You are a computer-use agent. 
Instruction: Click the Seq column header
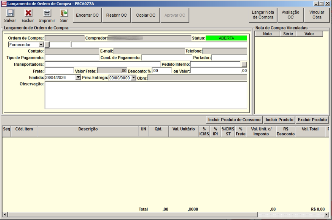tap(6, 132)
